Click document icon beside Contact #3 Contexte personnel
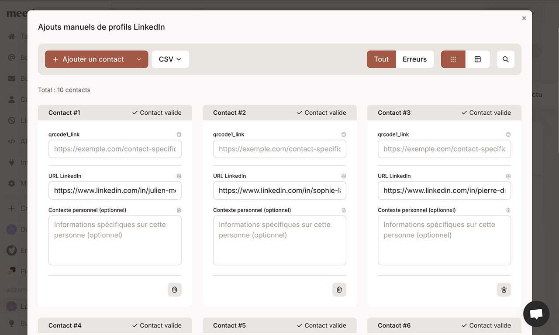The width and height of the screenshot is (559, 335). [508, 210]
